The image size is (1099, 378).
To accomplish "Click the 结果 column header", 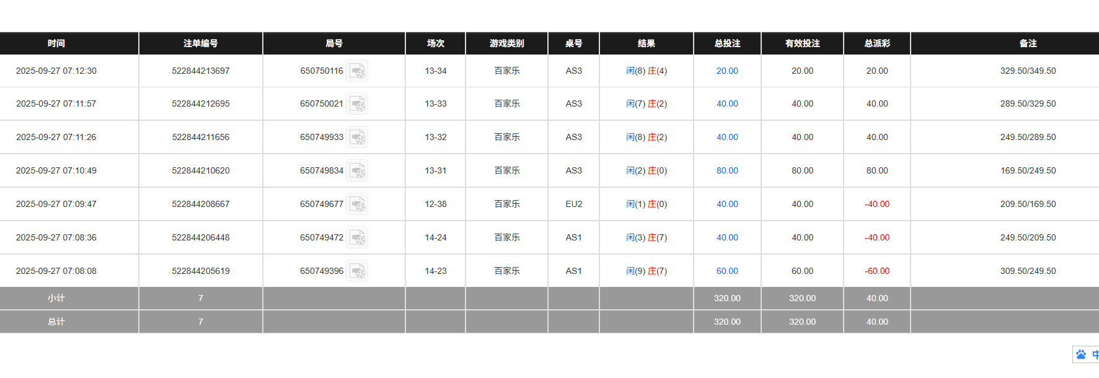I will [x=646, y=43].
